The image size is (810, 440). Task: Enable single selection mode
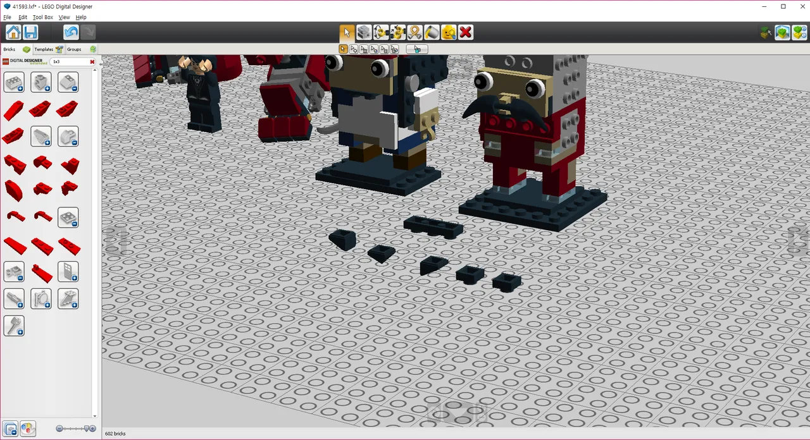click(343, 49)
